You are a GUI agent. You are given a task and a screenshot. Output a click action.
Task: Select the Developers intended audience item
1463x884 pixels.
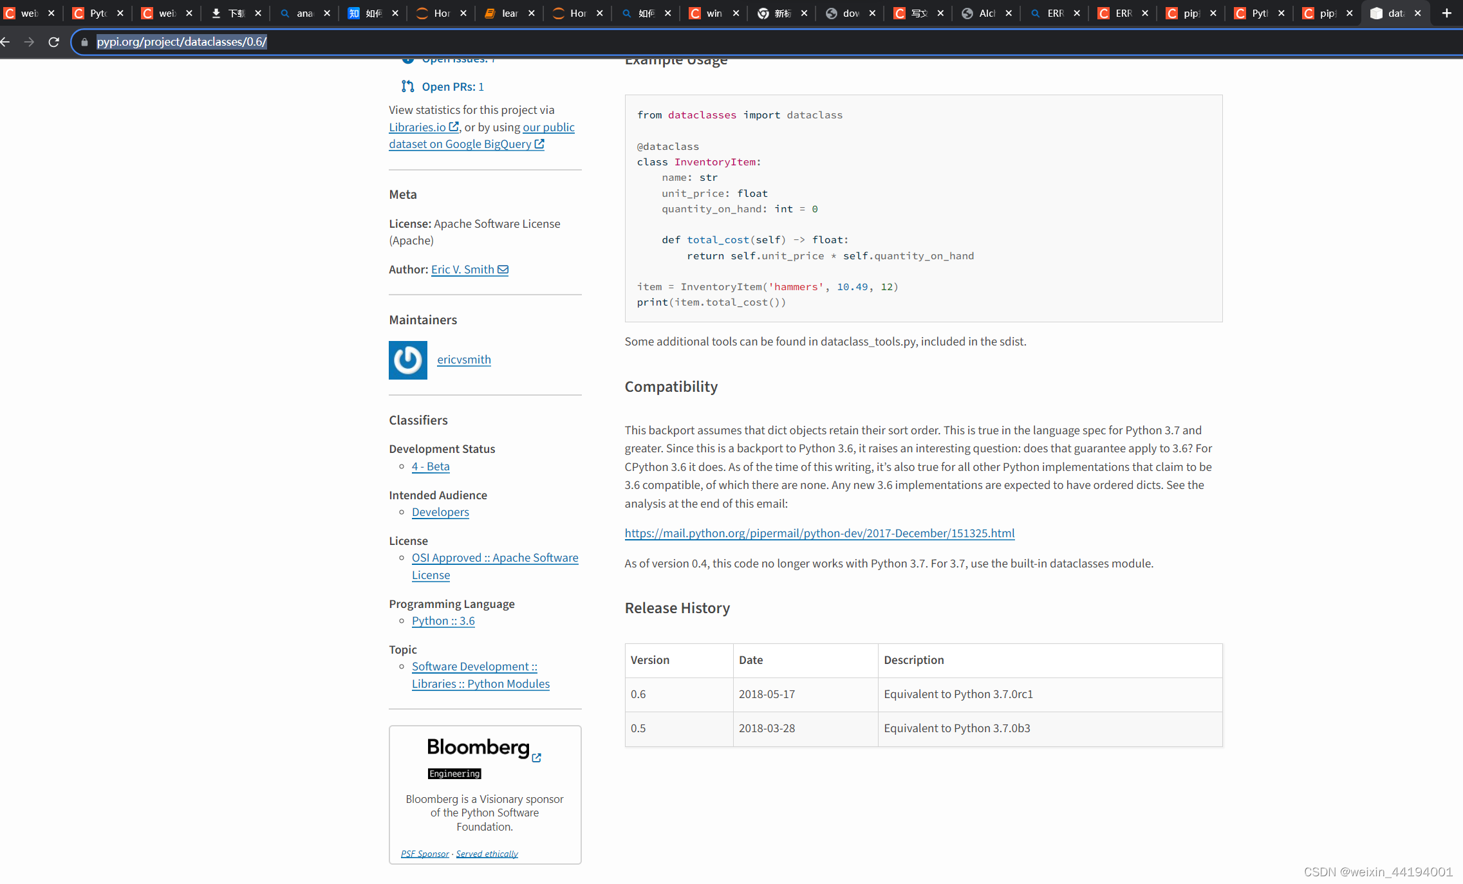440,511
